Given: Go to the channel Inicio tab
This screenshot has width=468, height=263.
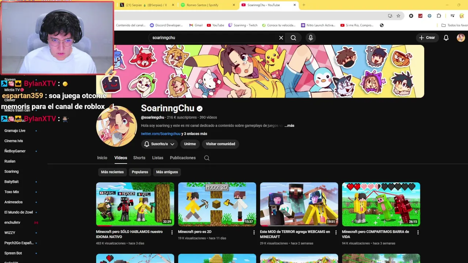Looking at the screenshot, I should (102, 158).
